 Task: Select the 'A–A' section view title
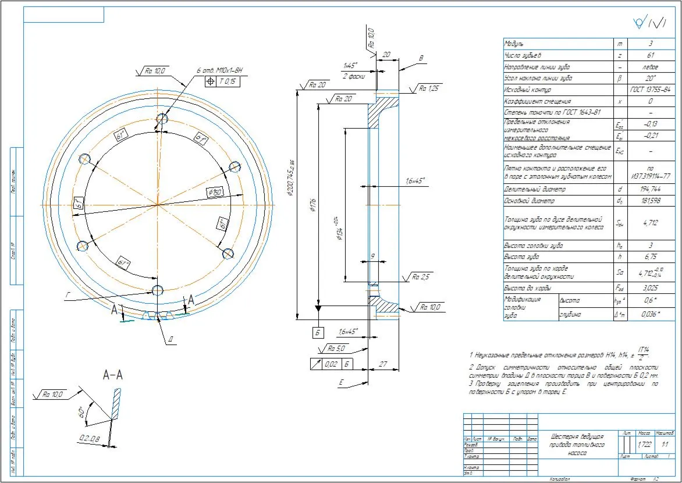[x=113, y=375]
